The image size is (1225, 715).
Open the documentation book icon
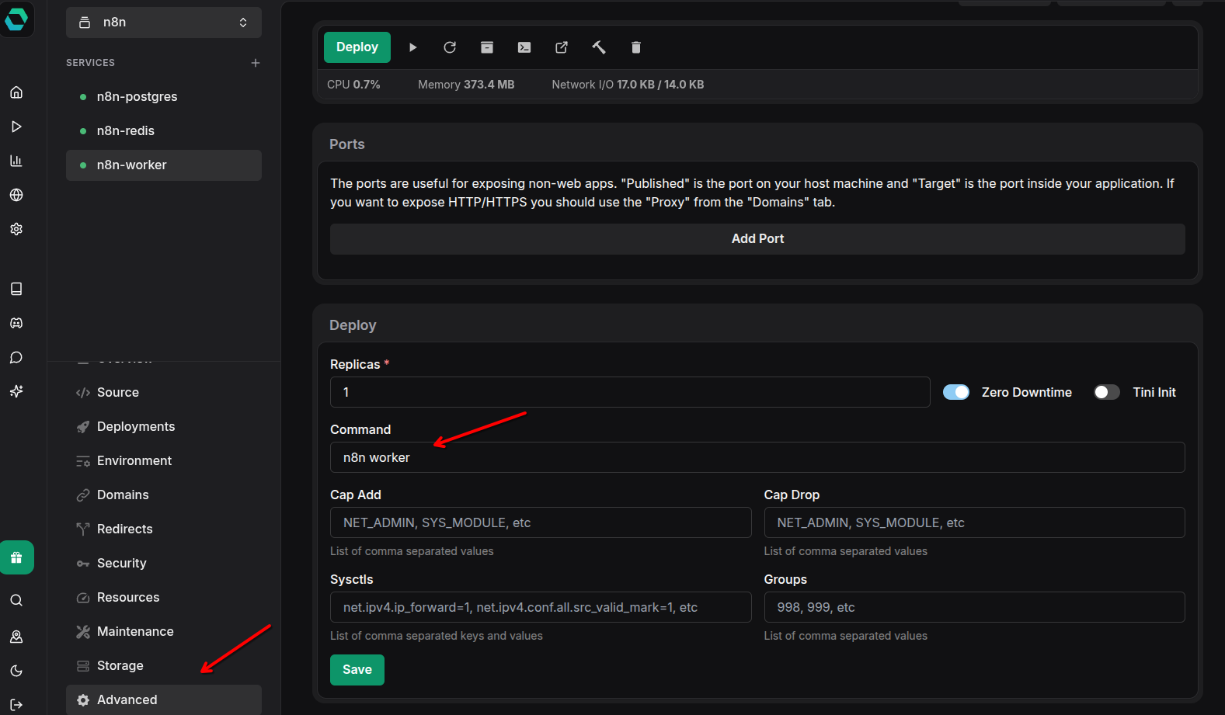point(16,289)
